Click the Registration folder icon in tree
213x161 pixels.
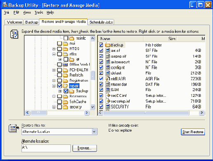65,80
